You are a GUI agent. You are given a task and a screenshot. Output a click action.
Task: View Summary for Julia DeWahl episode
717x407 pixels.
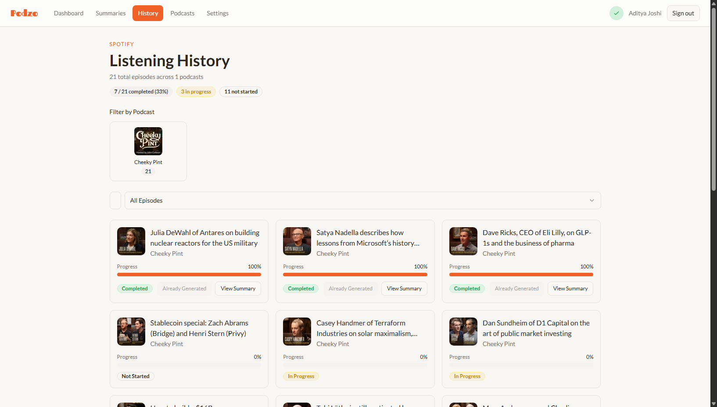[238, 289]
